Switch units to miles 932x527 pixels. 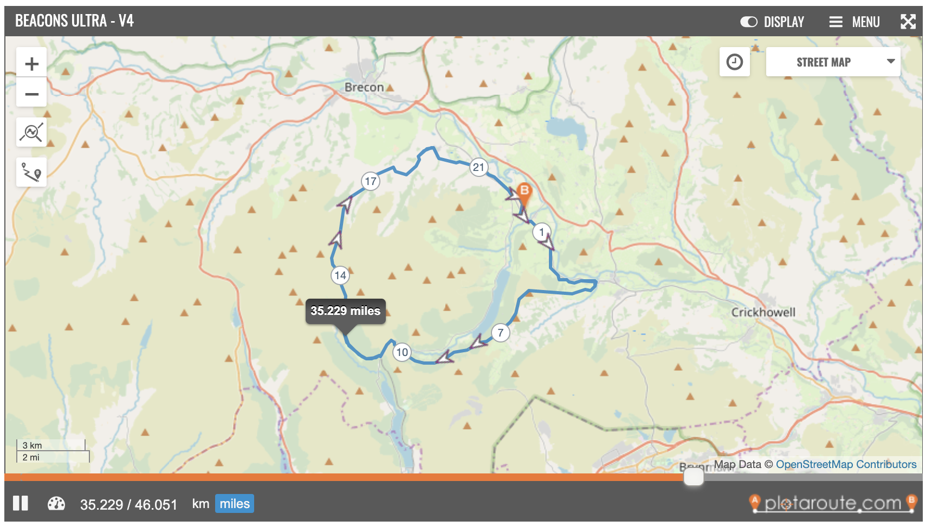234,503
